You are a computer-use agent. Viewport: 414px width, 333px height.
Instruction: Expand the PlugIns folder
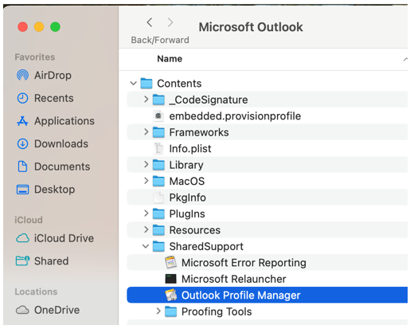tap(146, 214)
